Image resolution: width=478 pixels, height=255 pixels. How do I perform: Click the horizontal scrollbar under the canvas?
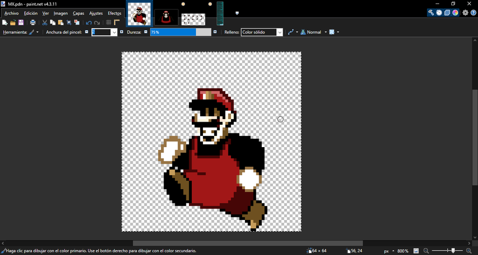click(x=247, y=243)
